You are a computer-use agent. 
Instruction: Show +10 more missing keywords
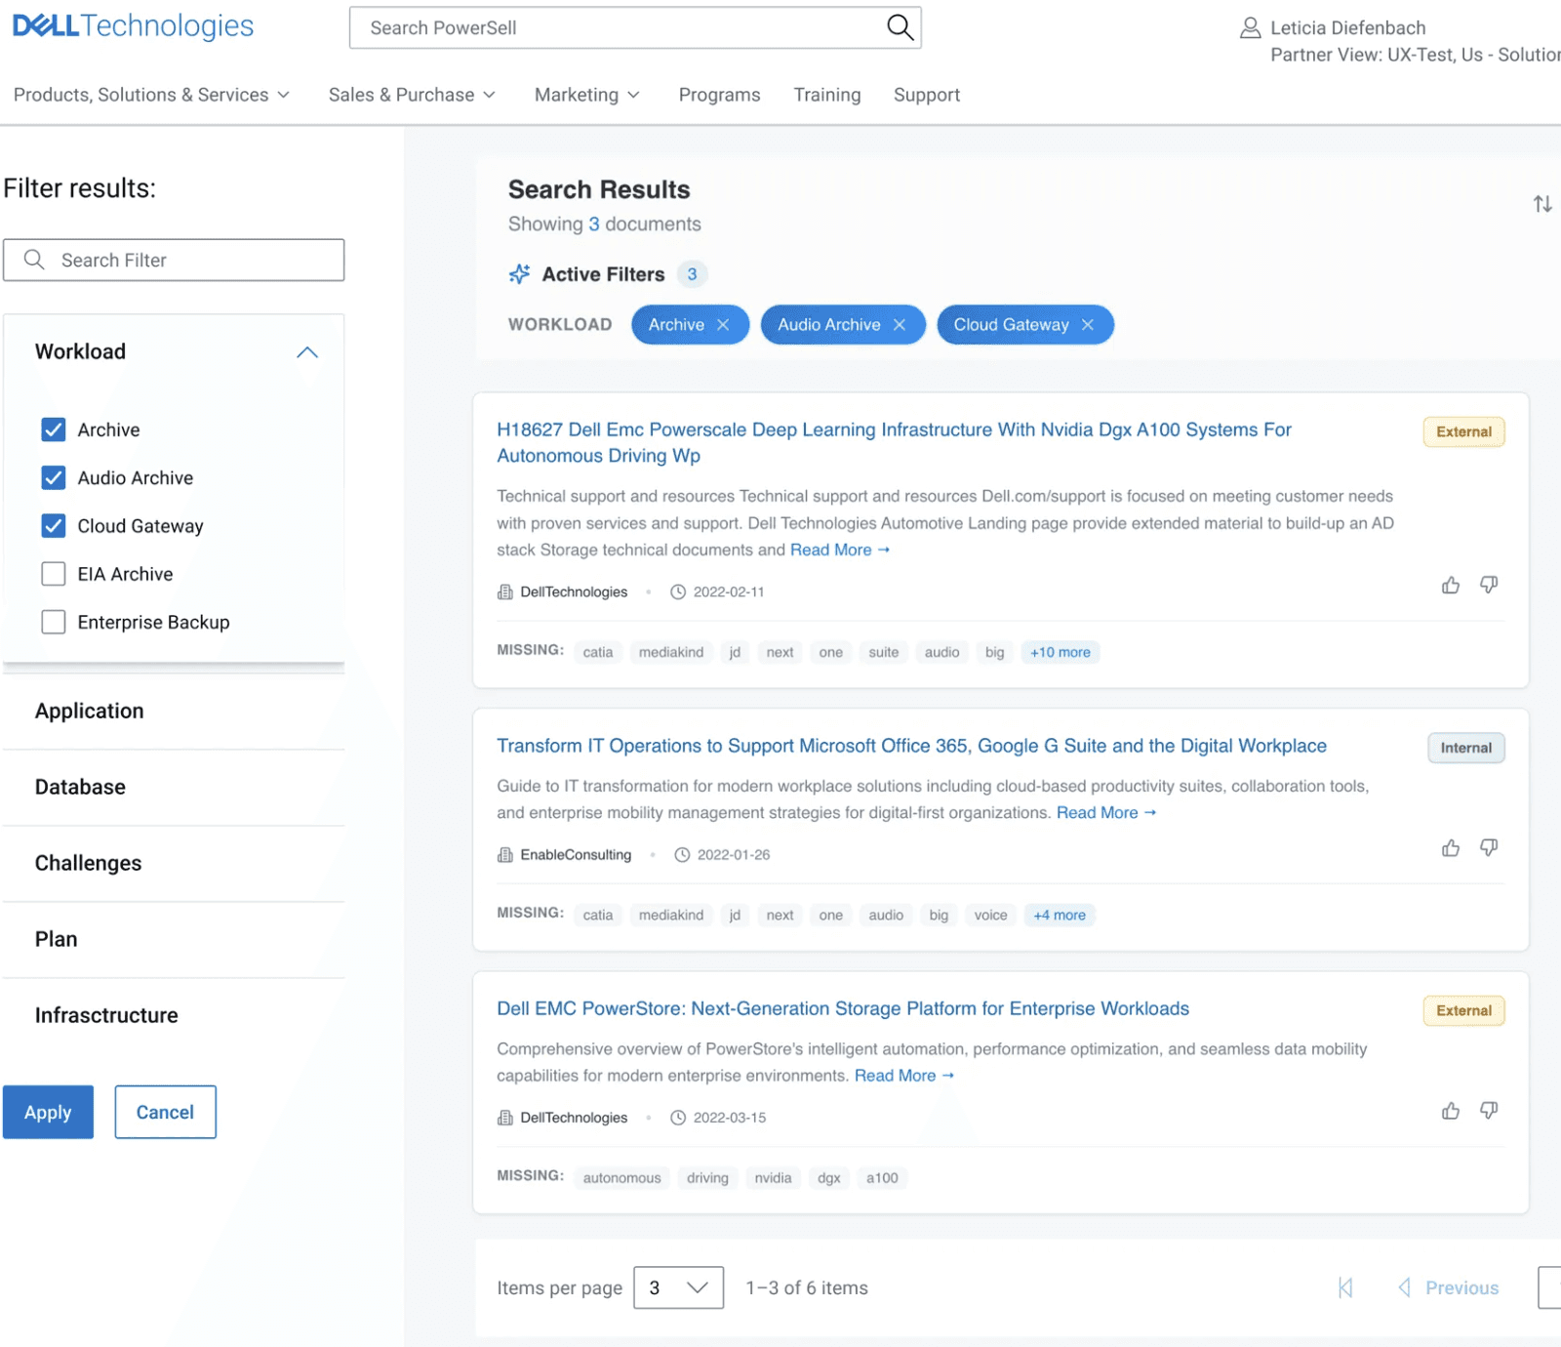tap(1061, 652)
